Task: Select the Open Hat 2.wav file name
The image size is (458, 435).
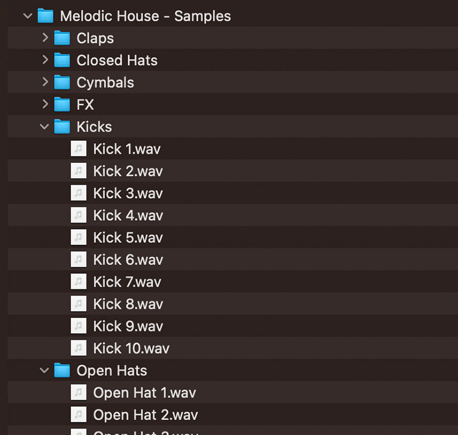Action: 146,415
